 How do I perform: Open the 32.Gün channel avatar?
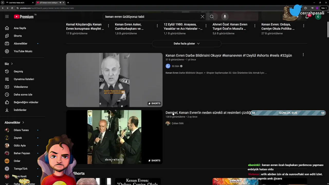[x=168, y=66]
